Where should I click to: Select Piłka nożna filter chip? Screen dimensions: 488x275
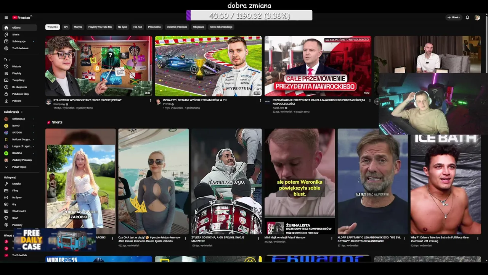pyautogui.click(x=154, y=27)
